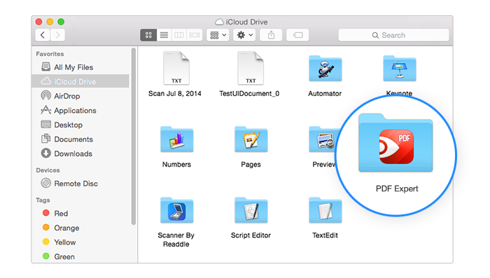Click the Search field

[393, 35]
